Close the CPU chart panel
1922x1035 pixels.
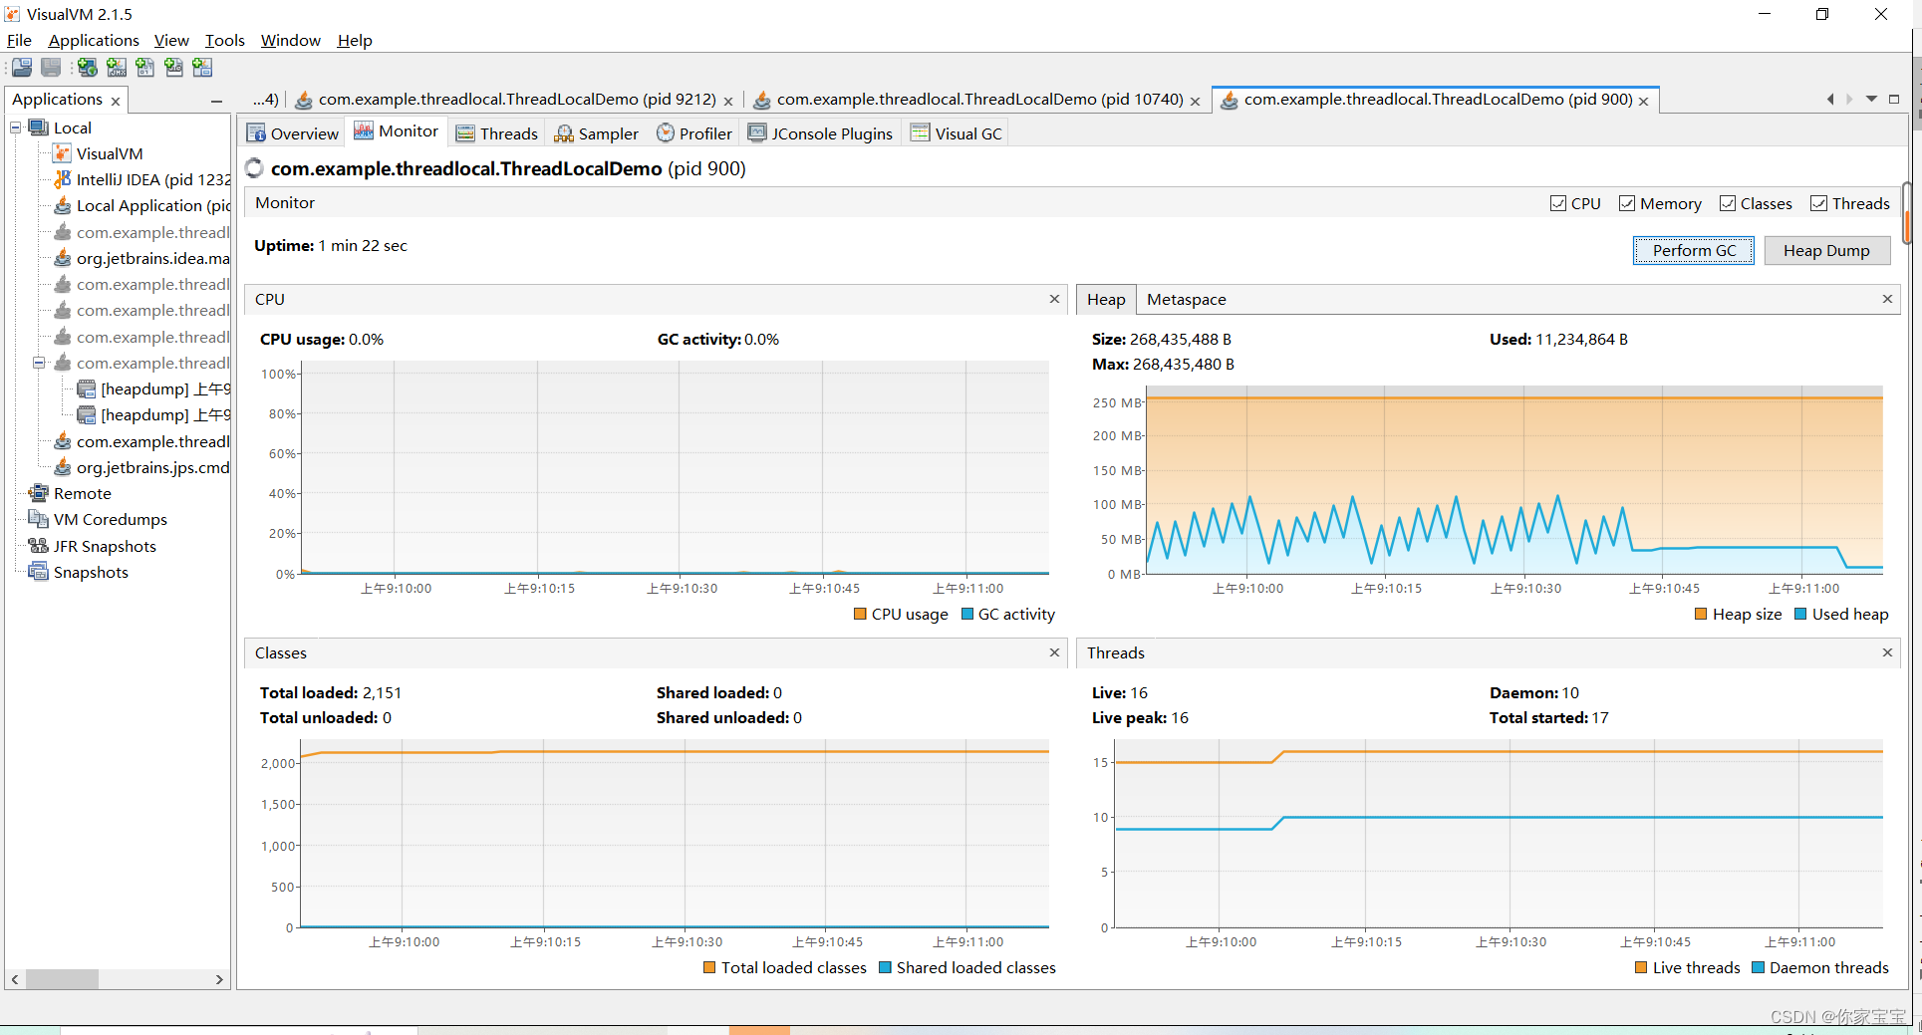point(1055,299)
